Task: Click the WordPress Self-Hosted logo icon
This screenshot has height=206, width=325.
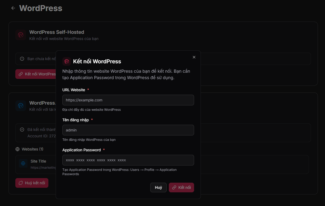Action: click(x=21, y=35)
